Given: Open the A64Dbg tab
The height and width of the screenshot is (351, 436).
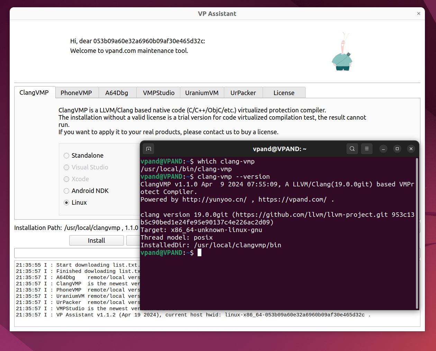Looking at the screenshot, I should [117, 93].
